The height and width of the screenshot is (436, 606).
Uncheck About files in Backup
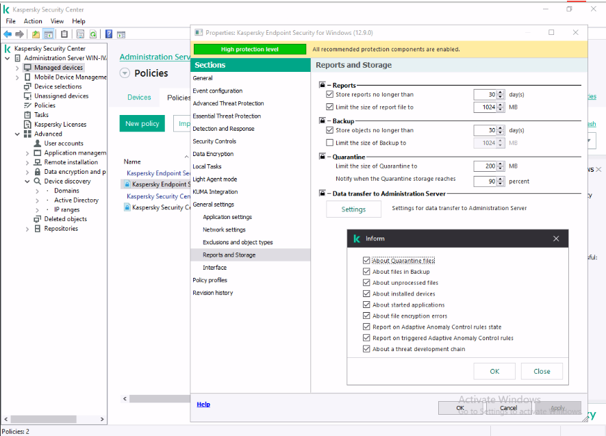pyautogui.click(x=366, y=272)
